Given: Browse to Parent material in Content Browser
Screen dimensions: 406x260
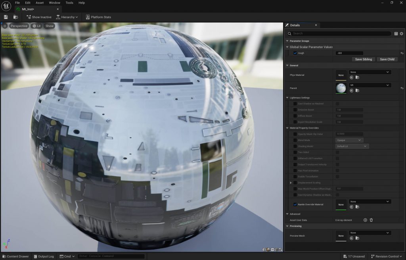Looking at the screenshot, I should [x=357, y=91].
